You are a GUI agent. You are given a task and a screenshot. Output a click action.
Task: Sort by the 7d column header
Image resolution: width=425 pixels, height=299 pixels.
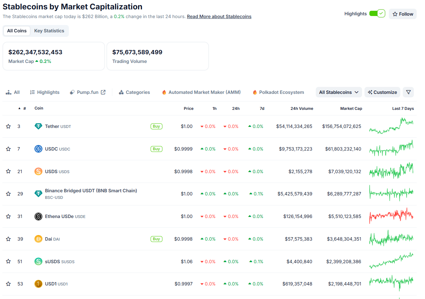(x=262, y=108)
